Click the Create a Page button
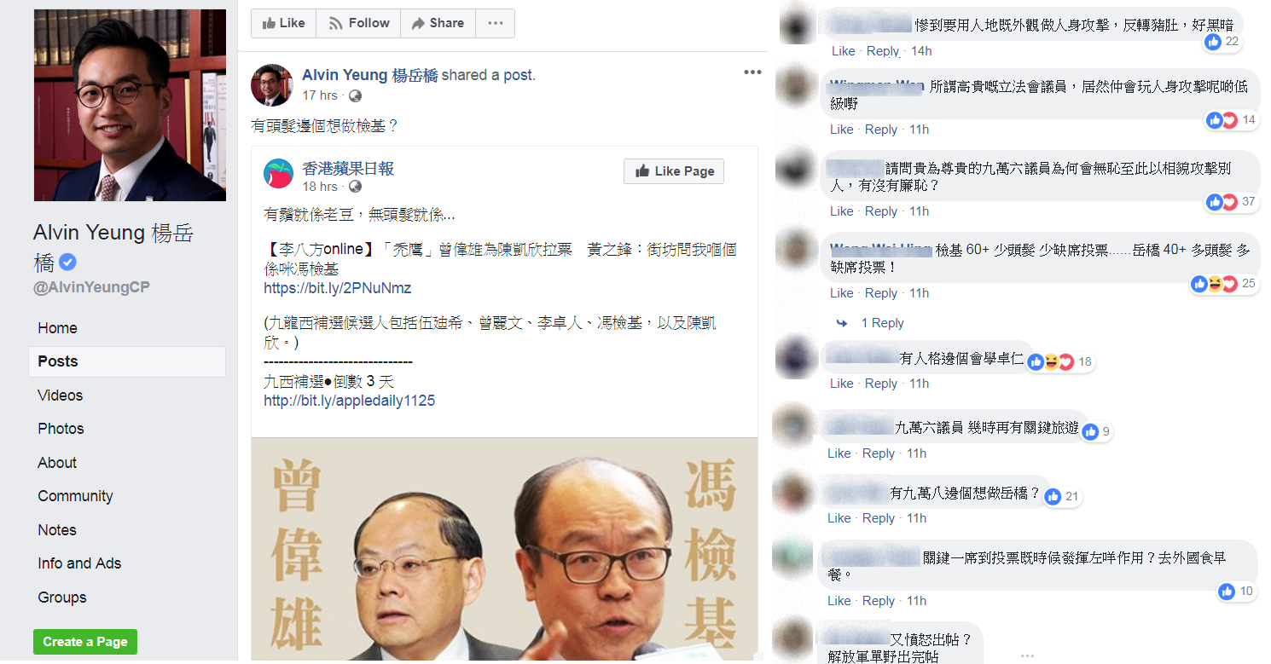The width and height of the screenshot is (1271, 664). 85,642
